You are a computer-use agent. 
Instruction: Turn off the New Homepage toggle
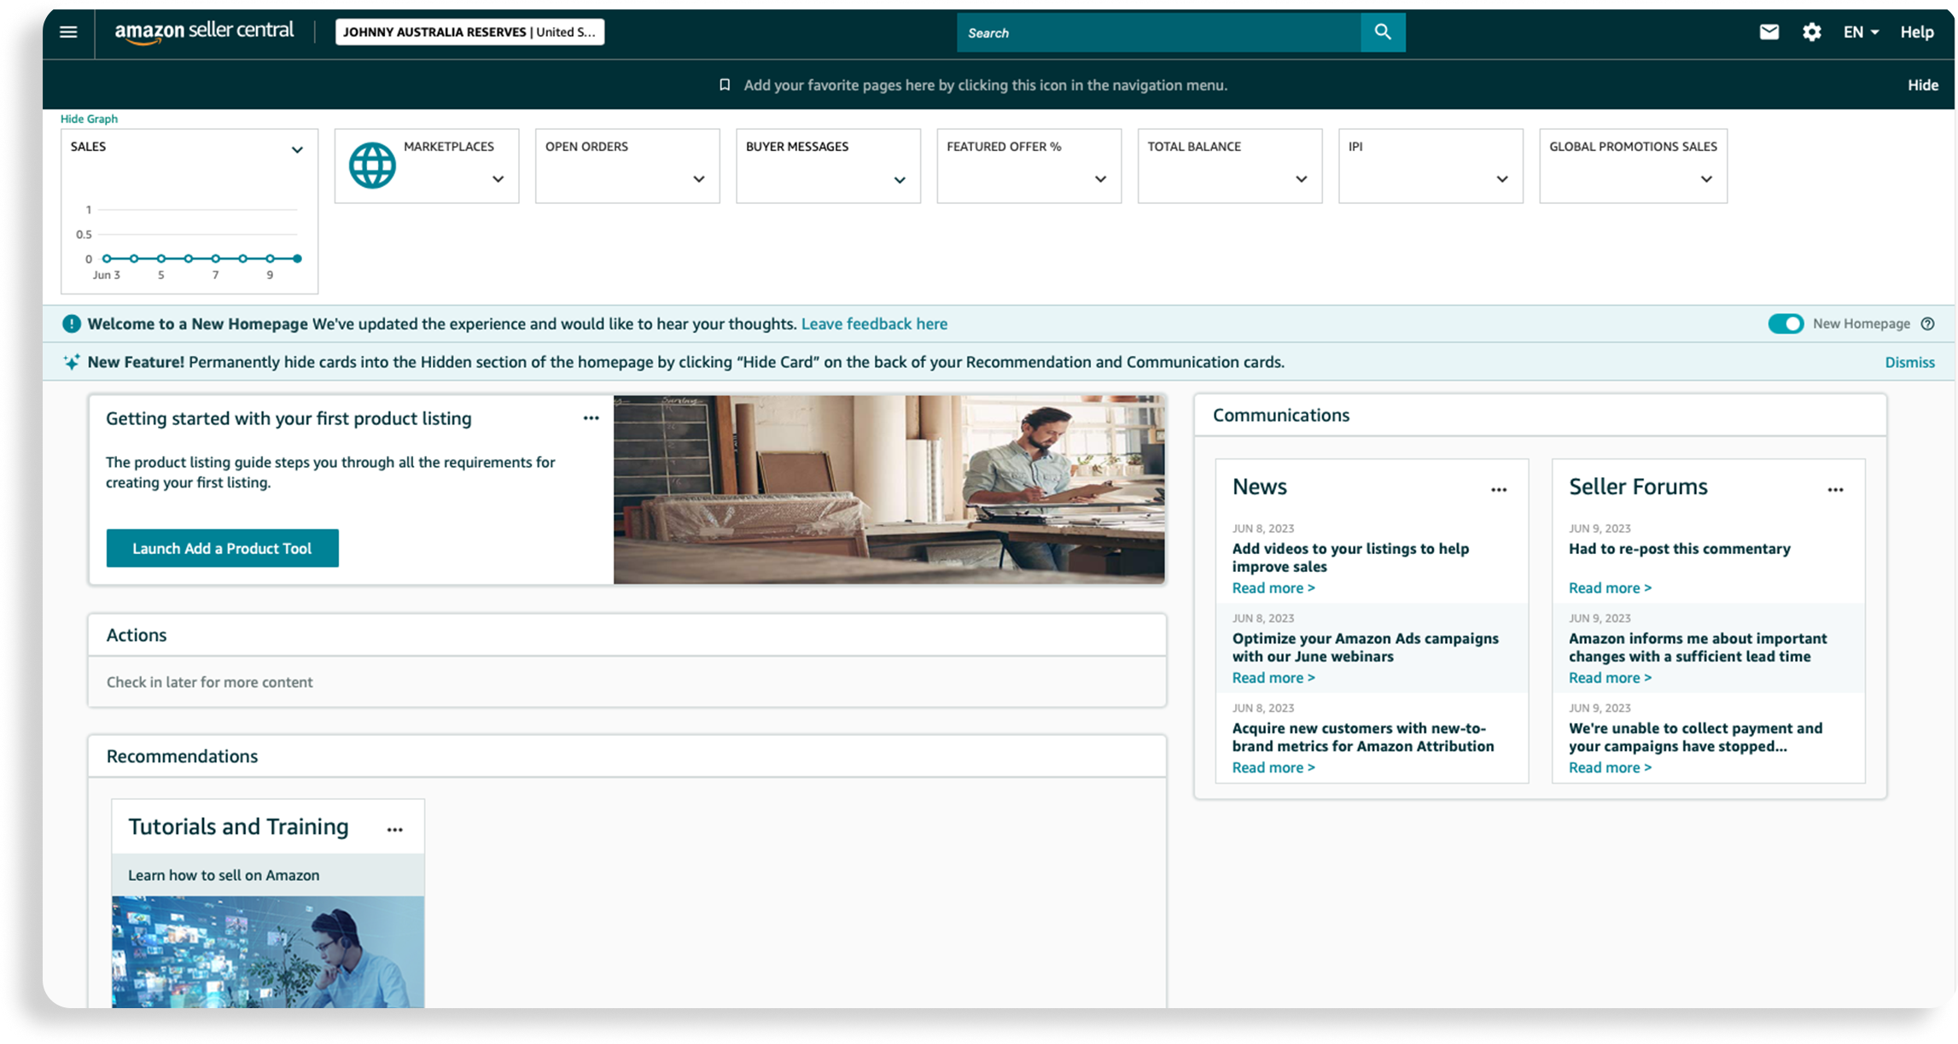pyautogui.click(x=1786, y=324)
